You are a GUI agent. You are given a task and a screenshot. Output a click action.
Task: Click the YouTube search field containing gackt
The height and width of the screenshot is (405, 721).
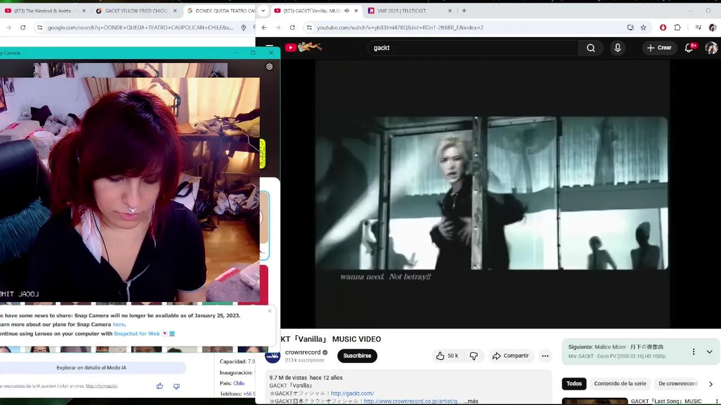pyautogui.click(x=473, y=48)
